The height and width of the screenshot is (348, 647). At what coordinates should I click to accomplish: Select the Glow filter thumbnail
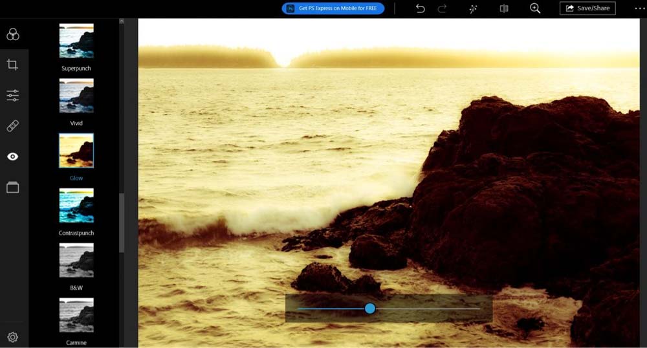point(76,151)
